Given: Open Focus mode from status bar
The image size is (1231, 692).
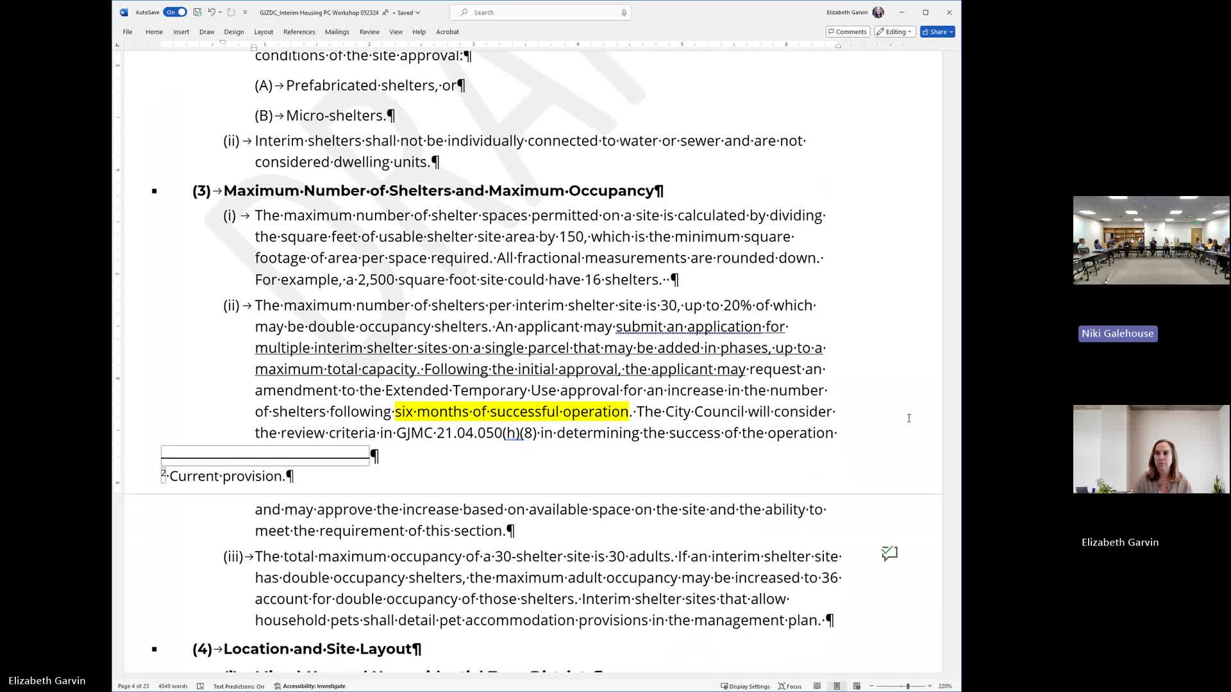Looking at the screenshot, I should [790, 686].
